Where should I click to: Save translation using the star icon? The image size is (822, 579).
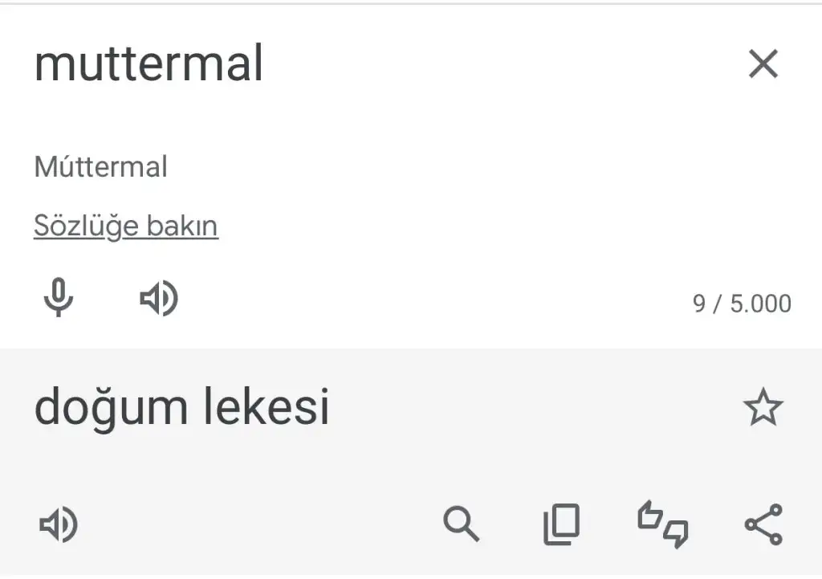(763, 407)
